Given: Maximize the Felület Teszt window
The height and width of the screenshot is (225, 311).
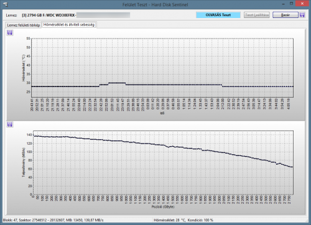Looking at the screenshot, I should pyautogui.click(x=291, y=4).
